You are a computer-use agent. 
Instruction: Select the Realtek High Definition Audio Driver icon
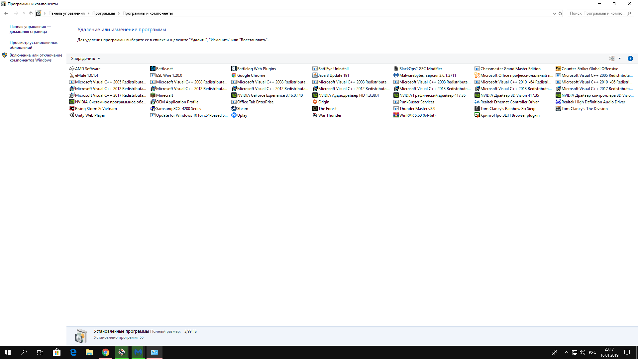coord(558,102)
